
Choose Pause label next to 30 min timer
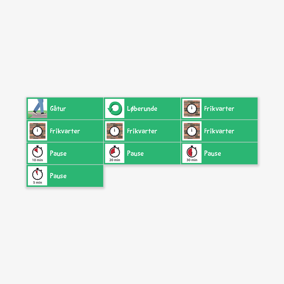pyautogui.click(x=212, y=153)
